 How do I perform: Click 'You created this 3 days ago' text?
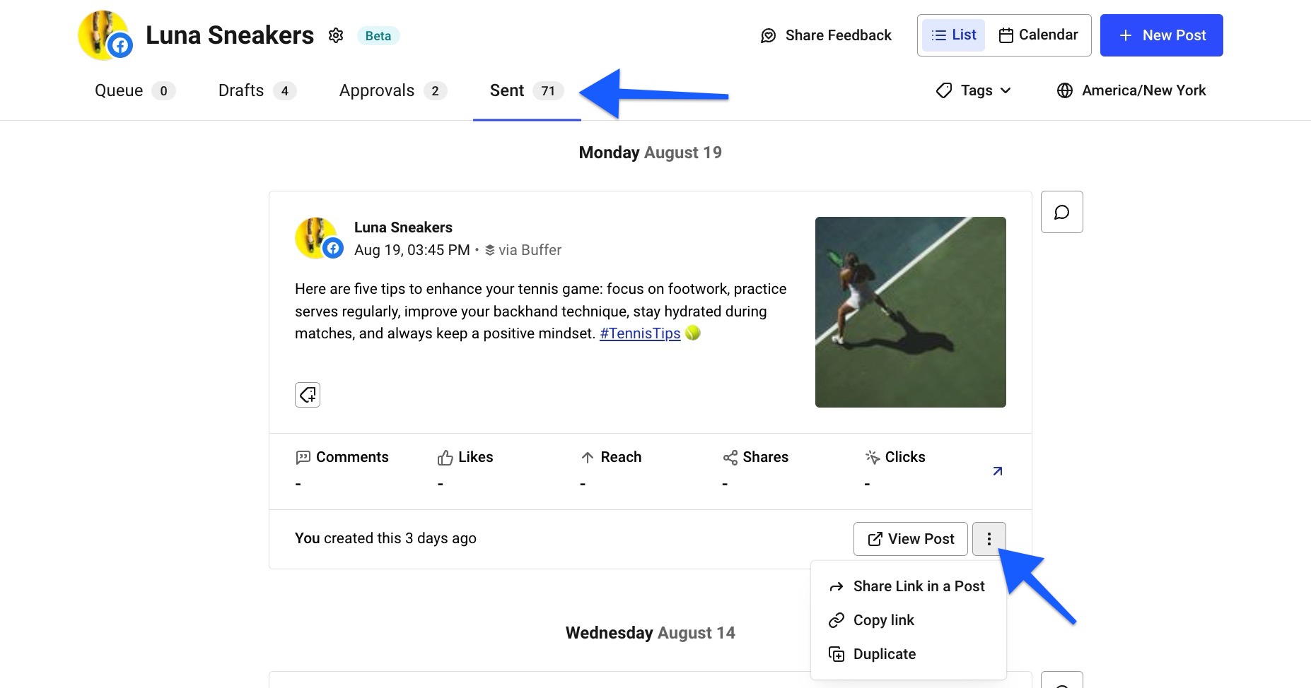pos(385,538)
